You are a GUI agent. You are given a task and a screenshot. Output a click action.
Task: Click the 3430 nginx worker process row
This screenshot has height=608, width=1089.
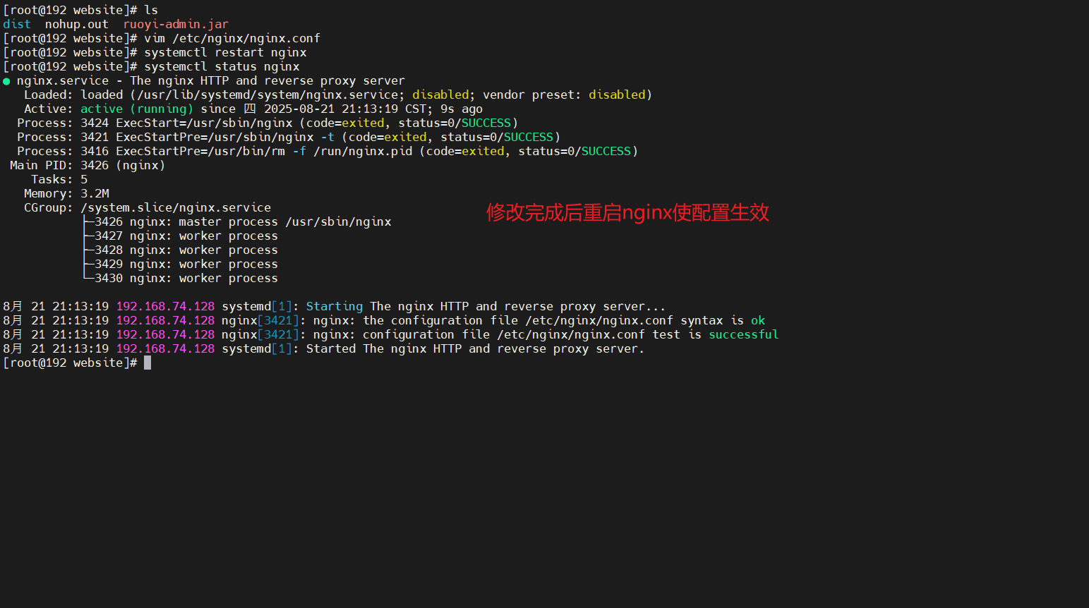coord(186,278)
